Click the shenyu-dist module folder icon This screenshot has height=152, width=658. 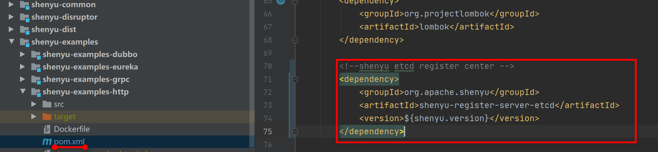(24, 30)
